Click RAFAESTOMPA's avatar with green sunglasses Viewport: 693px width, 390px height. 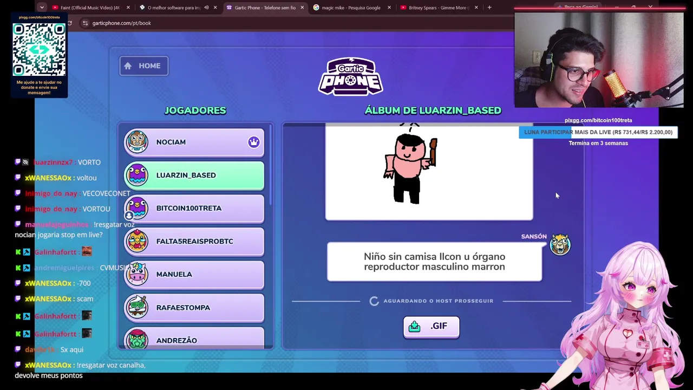(136, 307)
